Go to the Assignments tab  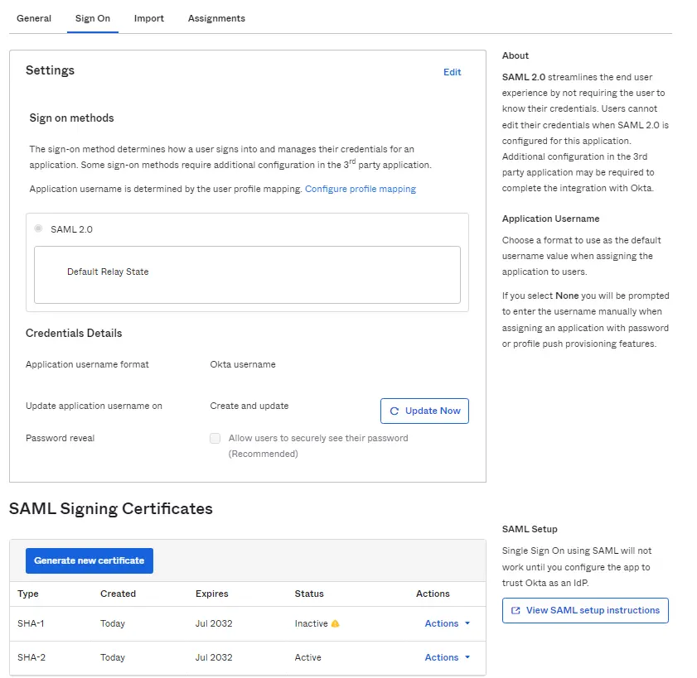coord(216,18)
